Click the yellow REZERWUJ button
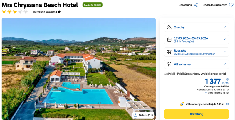Screen dimensions: 235x120 coord(197,114)
